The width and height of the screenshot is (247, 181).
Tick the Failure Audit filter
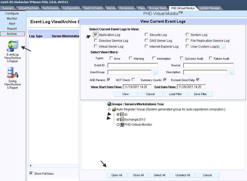tap(211, 58)
